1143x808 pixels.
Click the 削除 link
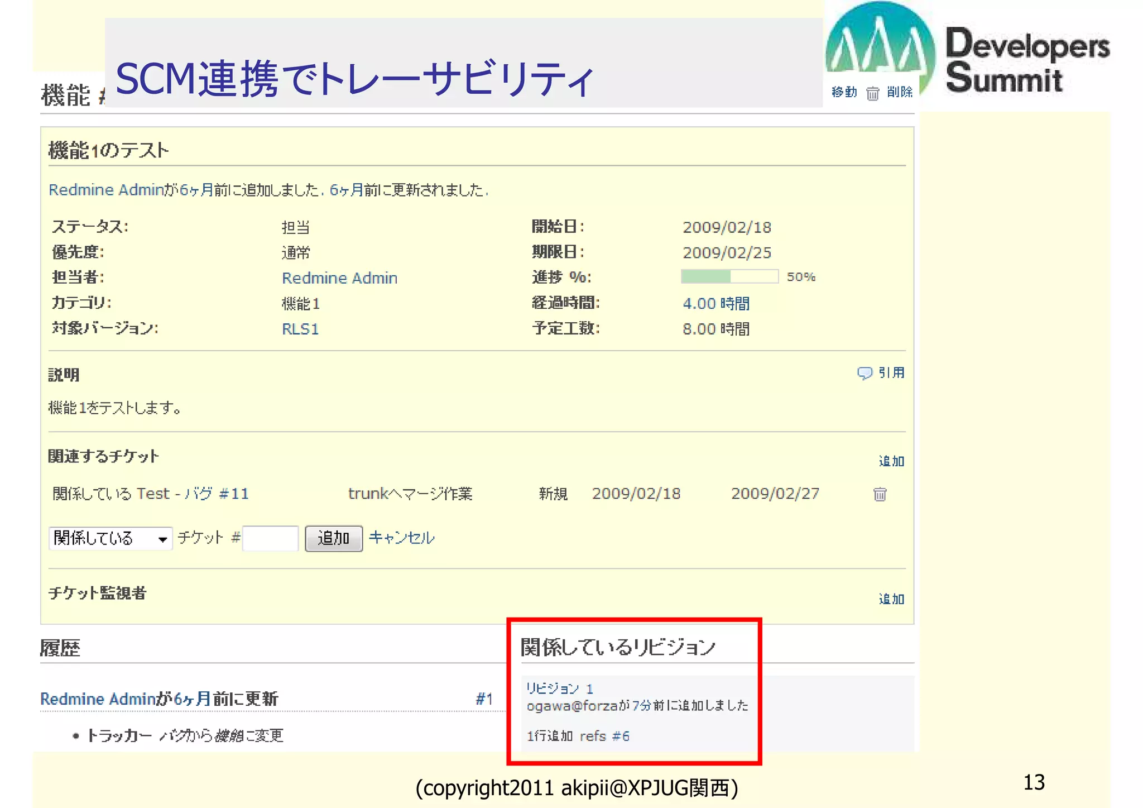pos(900,92)
